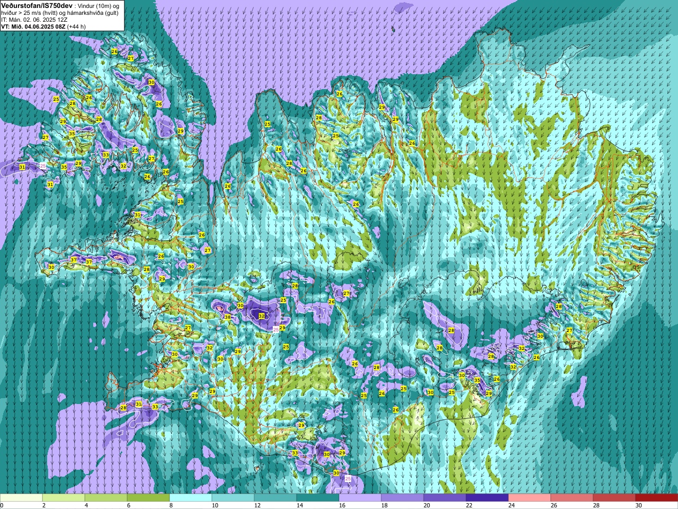Select the olive green 6–8 legend swatch

point(148,498)
